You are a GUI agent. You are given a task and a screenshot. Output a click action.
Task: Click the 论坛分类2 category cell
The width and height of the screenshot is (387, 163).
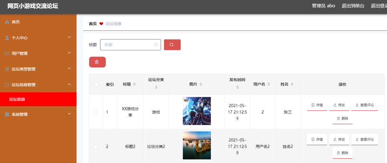coord(156,146)
